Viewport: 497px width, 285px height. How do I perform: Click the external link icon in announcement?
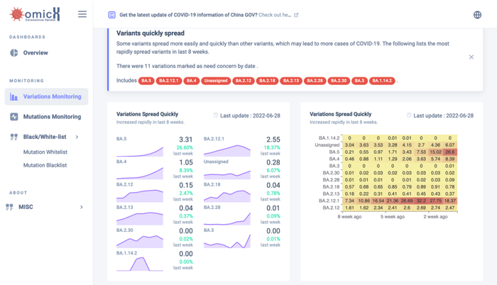(296, 15)
